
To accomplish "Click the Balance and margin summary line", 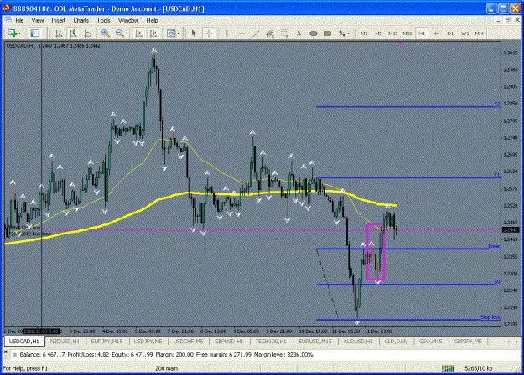I will point(166,355).
